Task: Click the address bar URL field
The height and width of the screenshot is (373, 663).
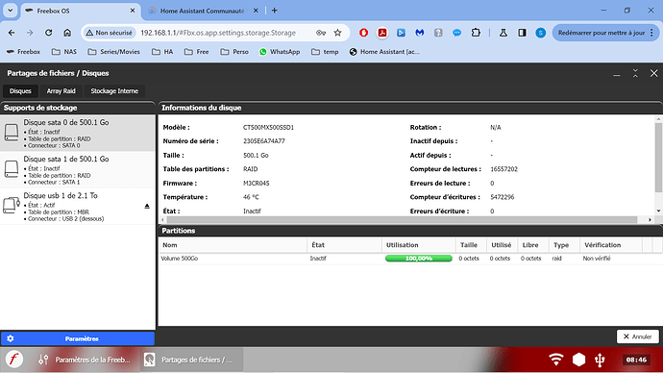Action: (x=218, y=33)
